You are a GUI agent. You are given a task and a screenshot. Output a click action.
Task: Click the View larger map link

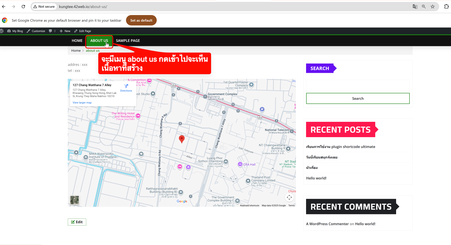click(82, 103)
